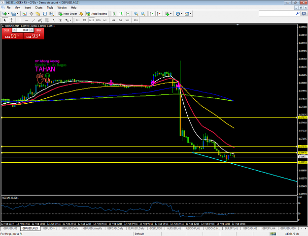Switch to GBPUSD,H1 chart tab
This screenshot has height=236, width=308.
click(x=50, y=228)
